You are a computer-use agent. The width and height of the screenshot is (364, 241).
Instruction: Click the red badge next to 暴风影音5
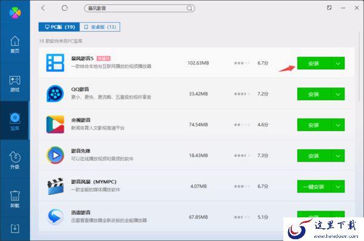pyautogui.click(x=104, y=58)
